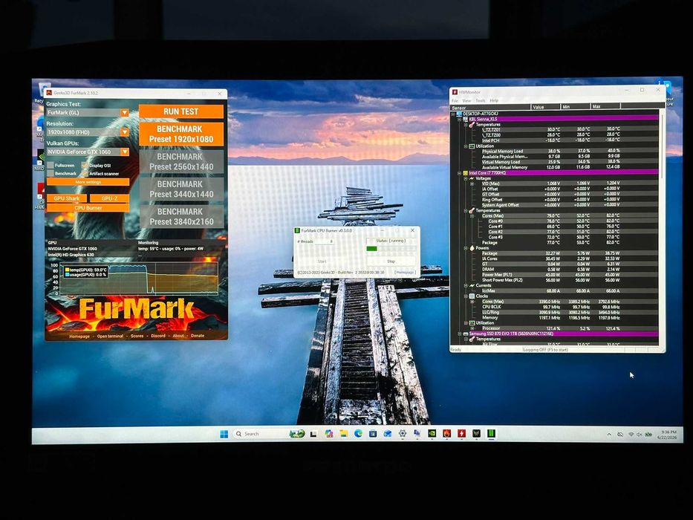
Task: Click the NVIDIA icon in the taskbar
Action: [x=432, y=434]
